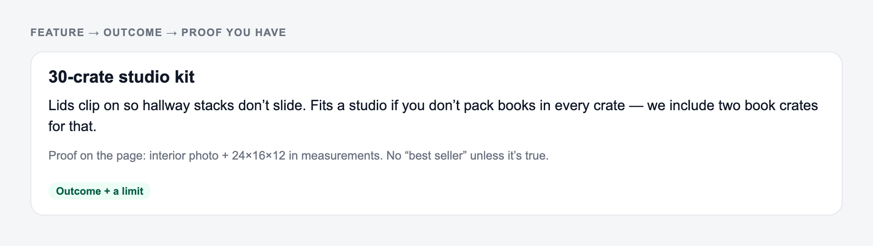
Task: Click the arrow between OUTCOME and PROOF
Action: coord(172,33)
